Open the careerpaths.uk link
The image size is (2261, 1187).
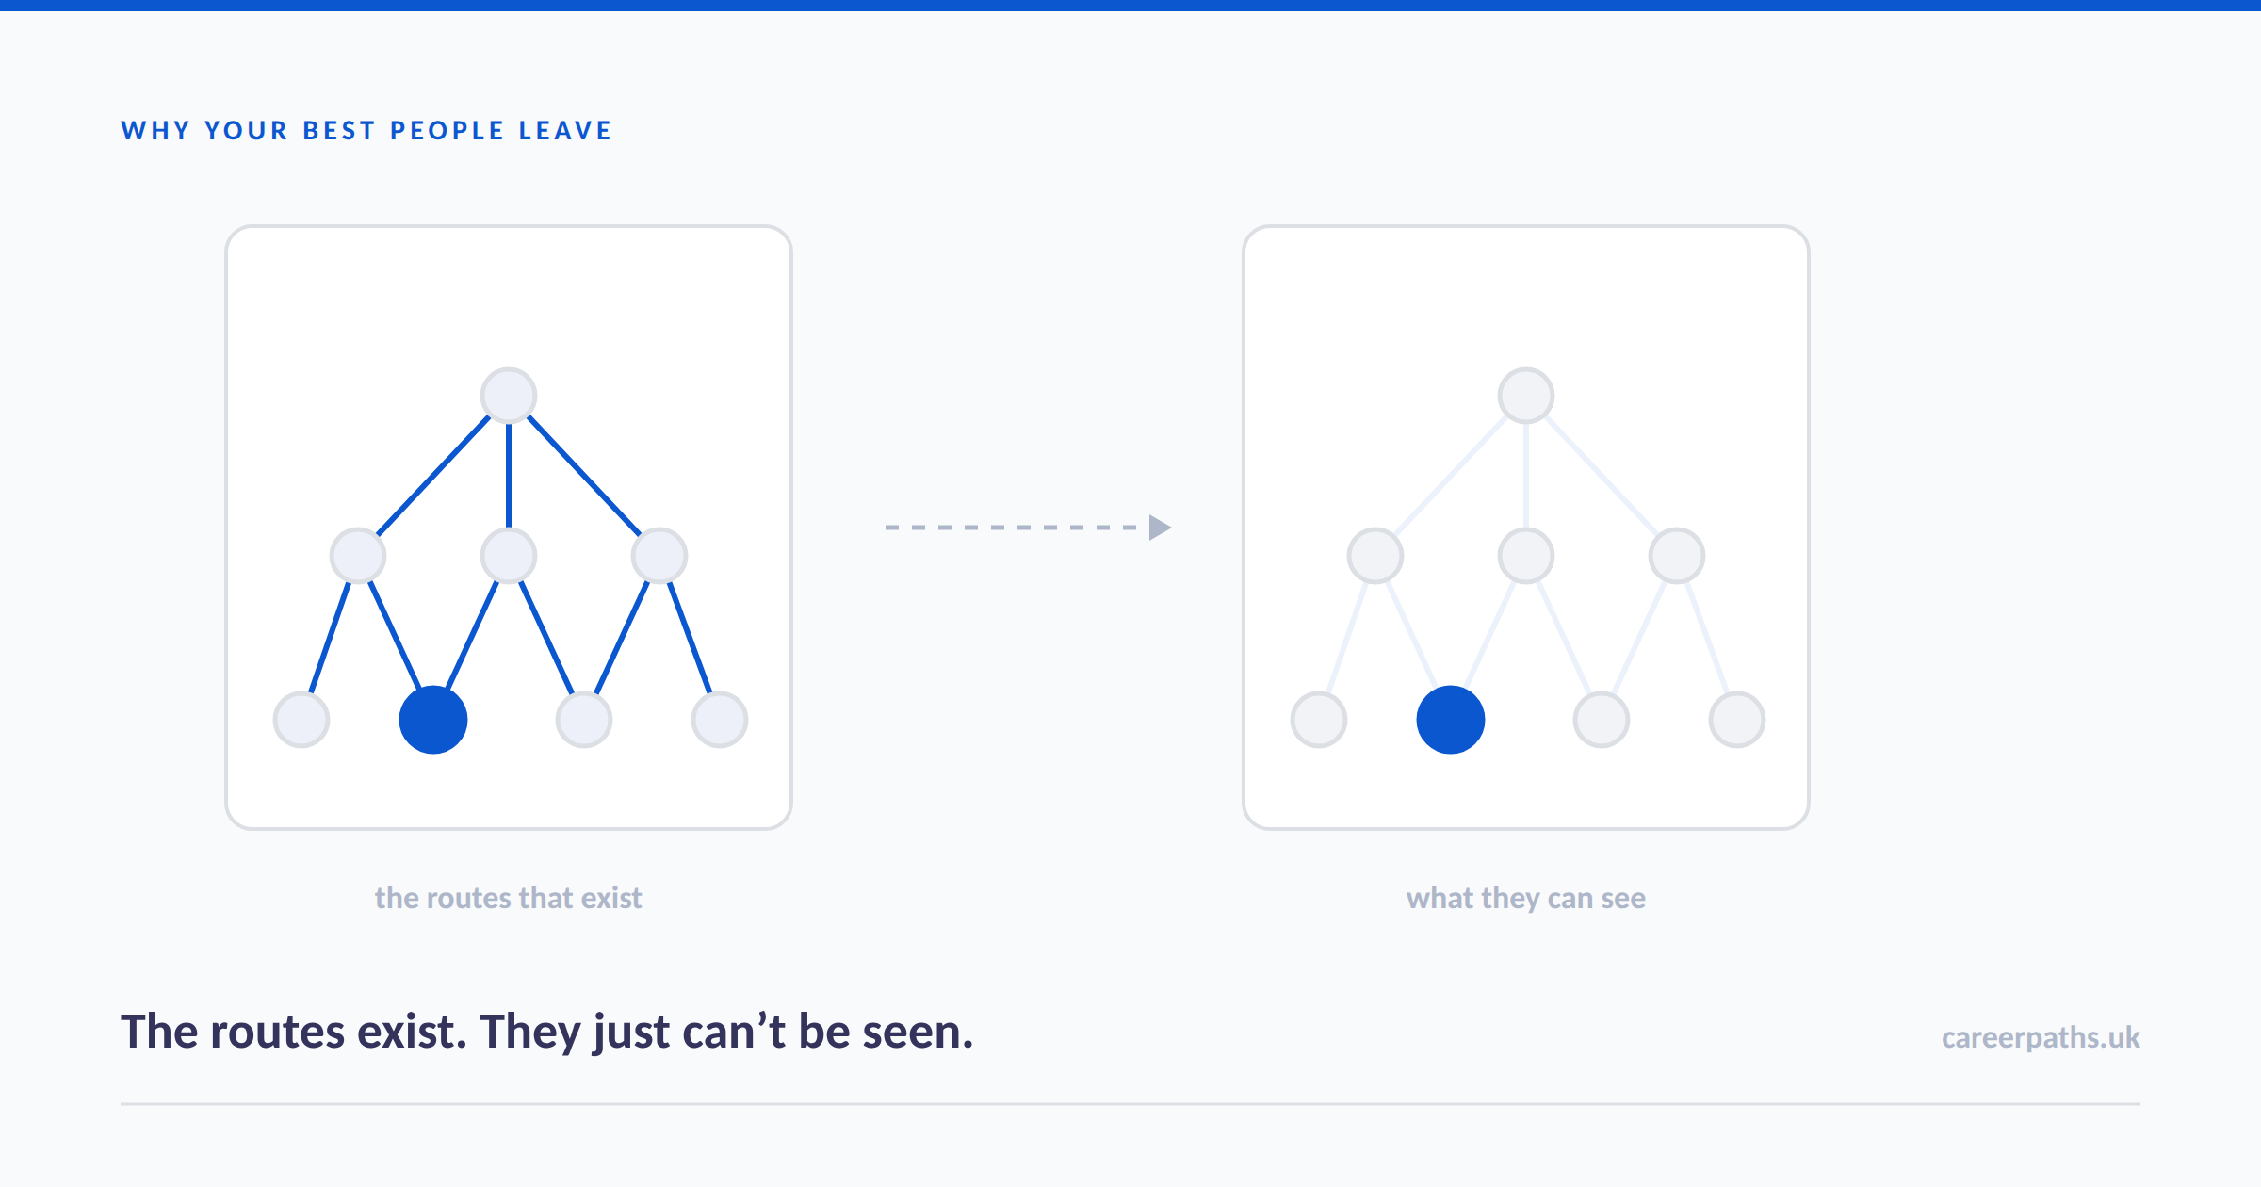tap(2041, 1037)
